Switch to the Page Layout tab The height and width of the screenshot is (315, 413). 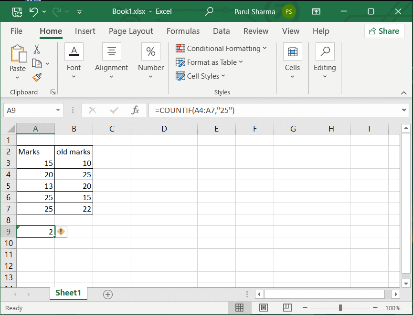pos(131,31)
